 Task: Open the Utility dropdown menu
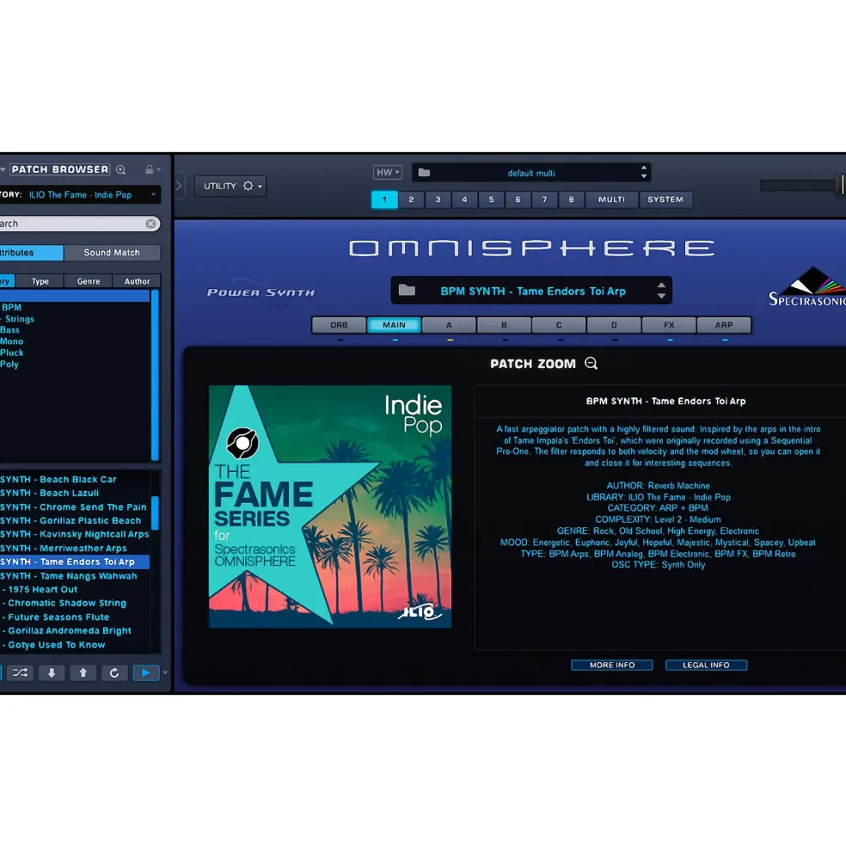pyautogui.click(x=230, y=186)
